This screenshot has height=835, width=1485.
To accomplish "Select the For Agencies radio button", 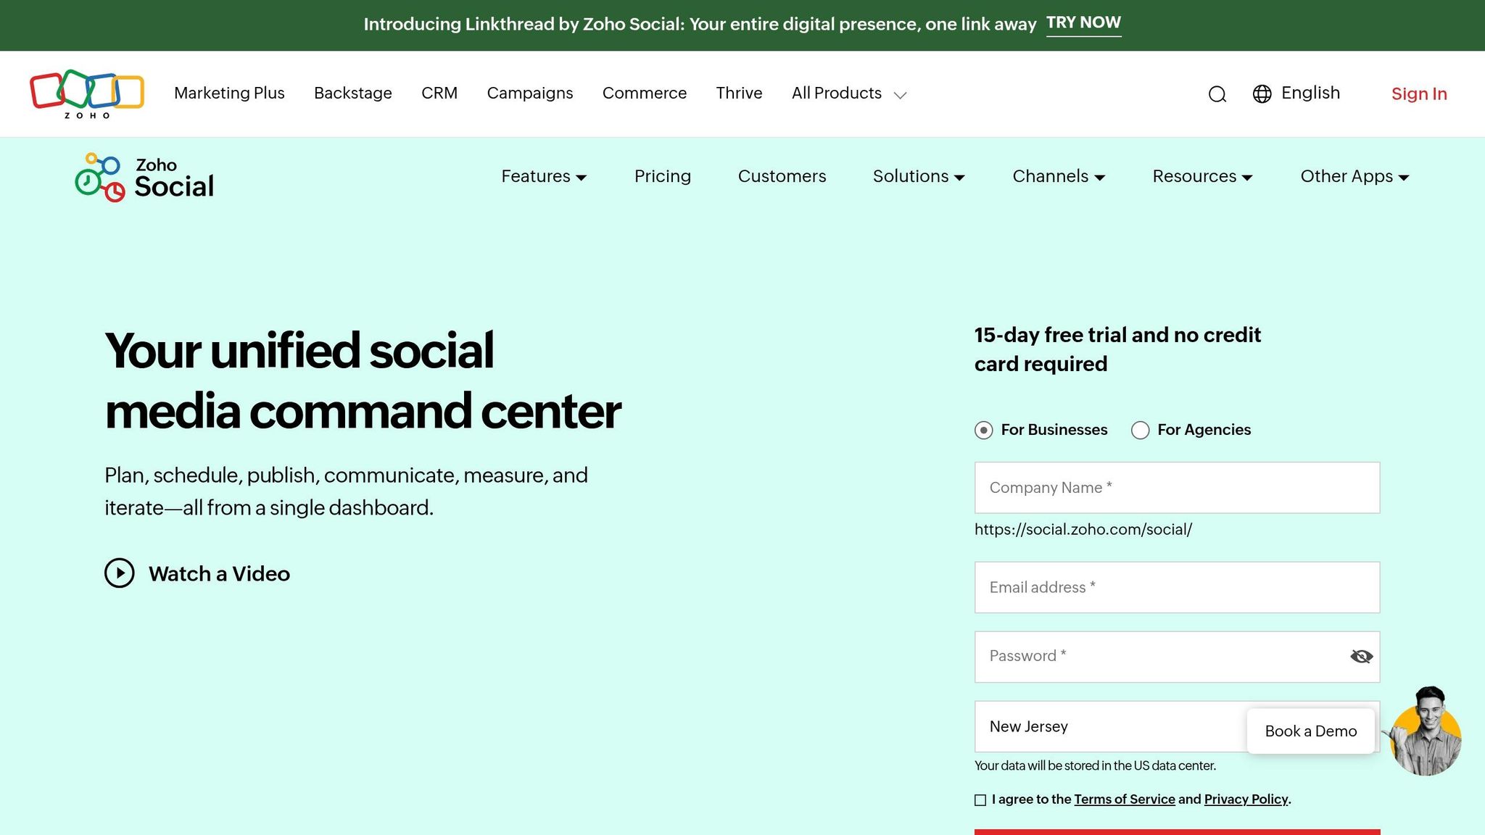I will click(x=1140, y=430).
